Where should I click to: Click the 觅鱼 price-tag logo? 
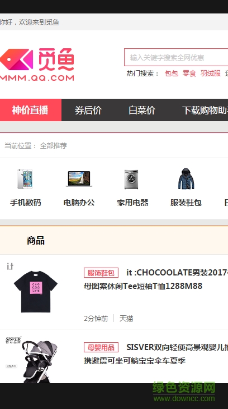tap(37, 64)
